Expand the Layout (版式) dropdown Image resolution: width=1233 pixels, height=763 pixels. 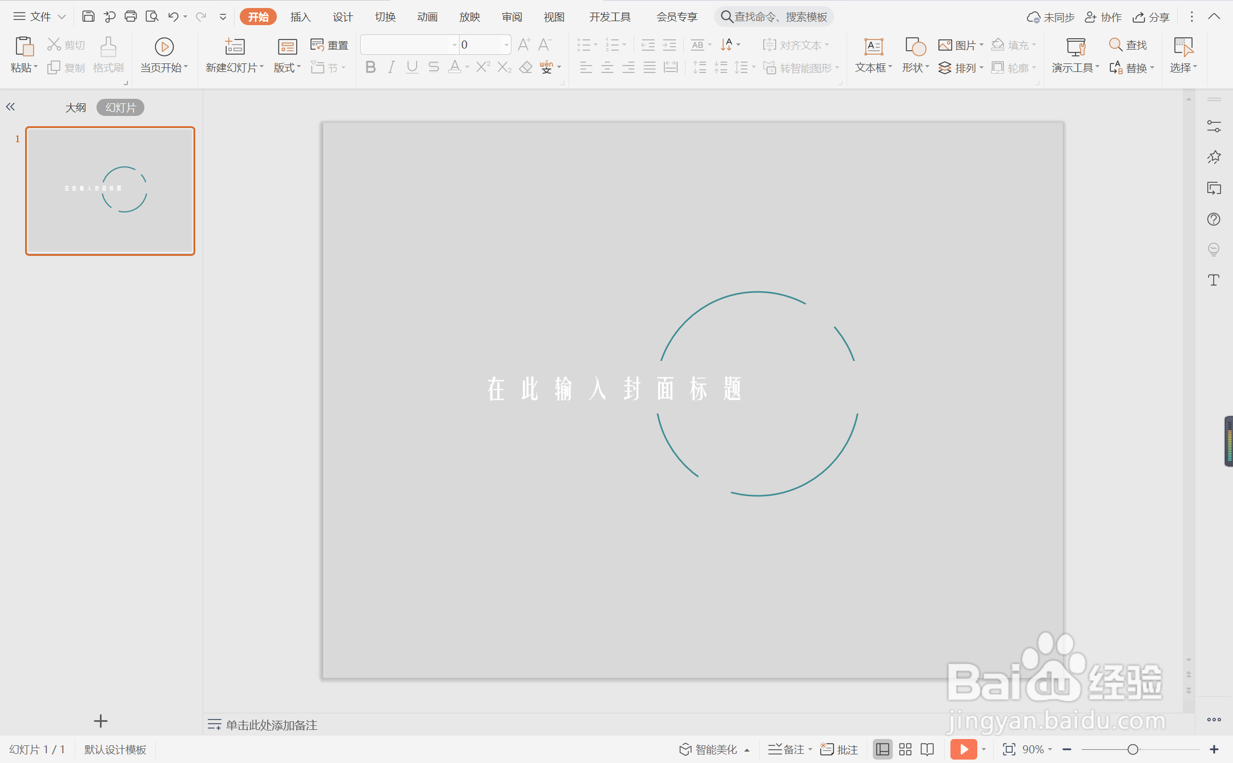pyautogui.click(x=287, y=67)
